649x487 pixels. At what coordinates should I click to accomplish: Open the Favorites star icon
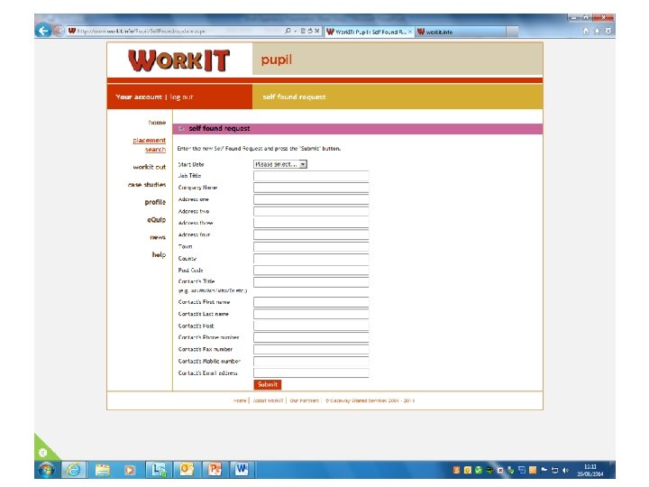(597, 31)
